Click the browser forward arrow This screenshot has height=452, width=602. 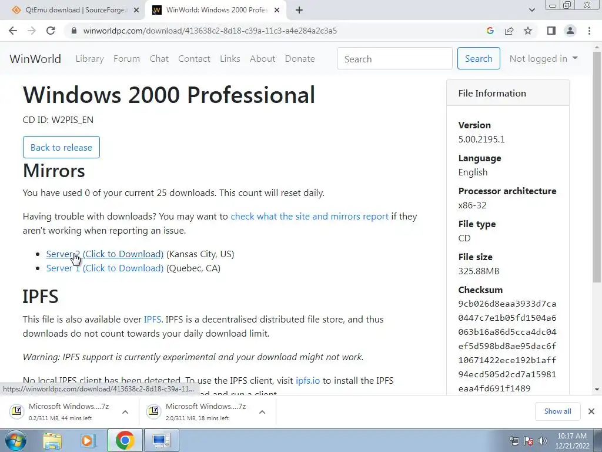coord(32,31)
